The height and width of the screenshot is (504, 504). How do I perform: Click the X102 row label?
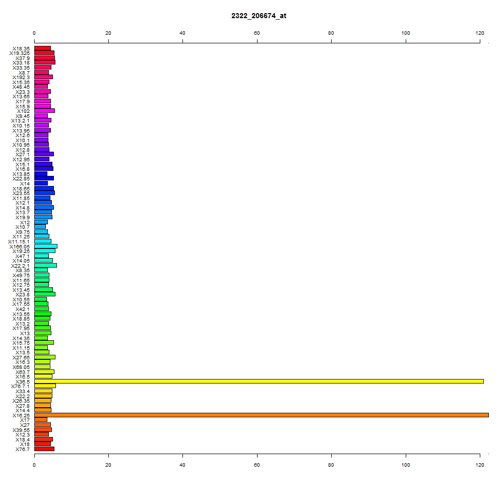point(24,111)
